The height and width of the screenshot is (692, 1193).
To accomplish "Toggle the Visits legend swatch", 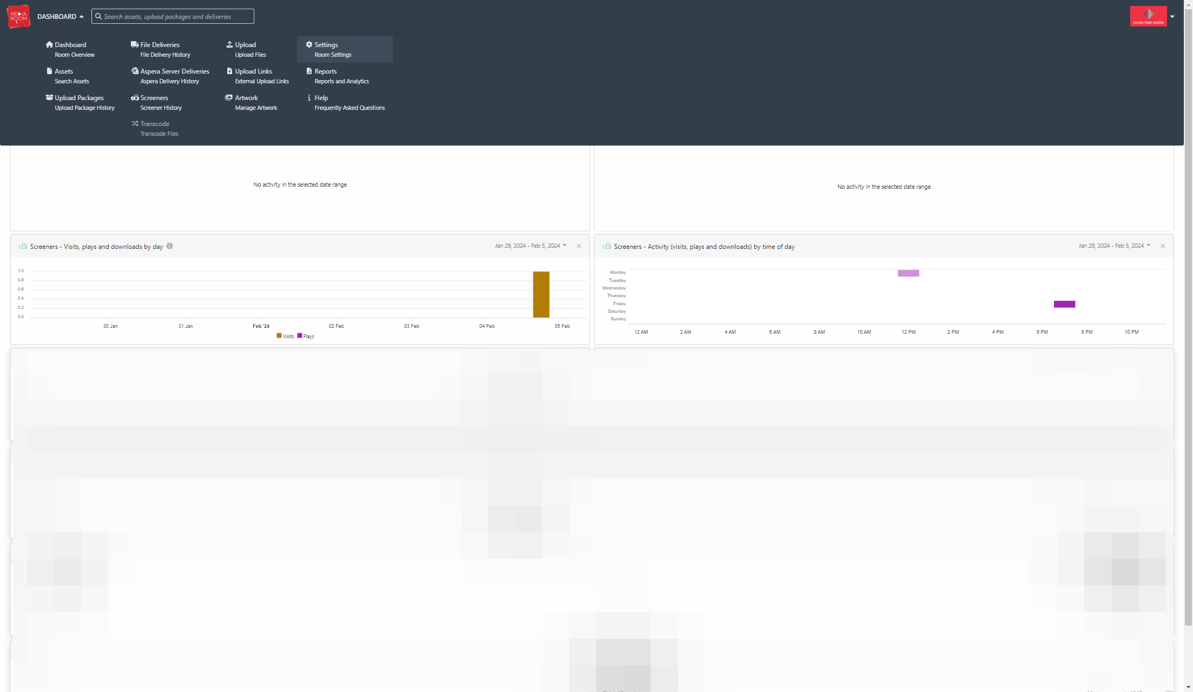I will pos(279,335).
